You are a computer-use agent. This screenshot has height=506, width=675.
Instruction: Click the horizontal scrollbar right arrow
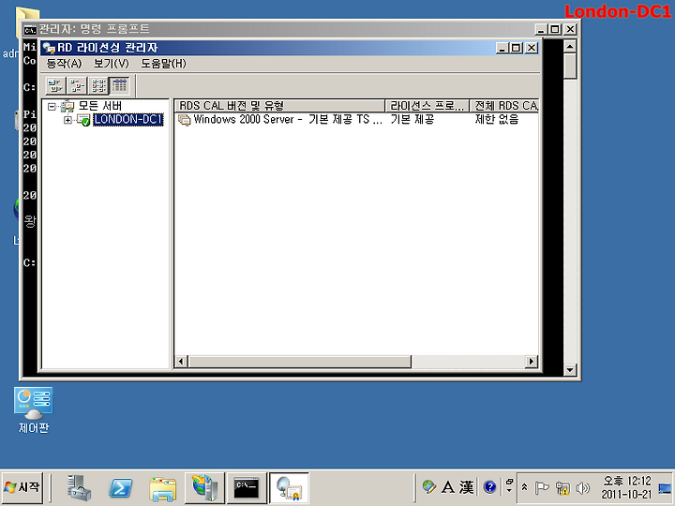point(532,362)
